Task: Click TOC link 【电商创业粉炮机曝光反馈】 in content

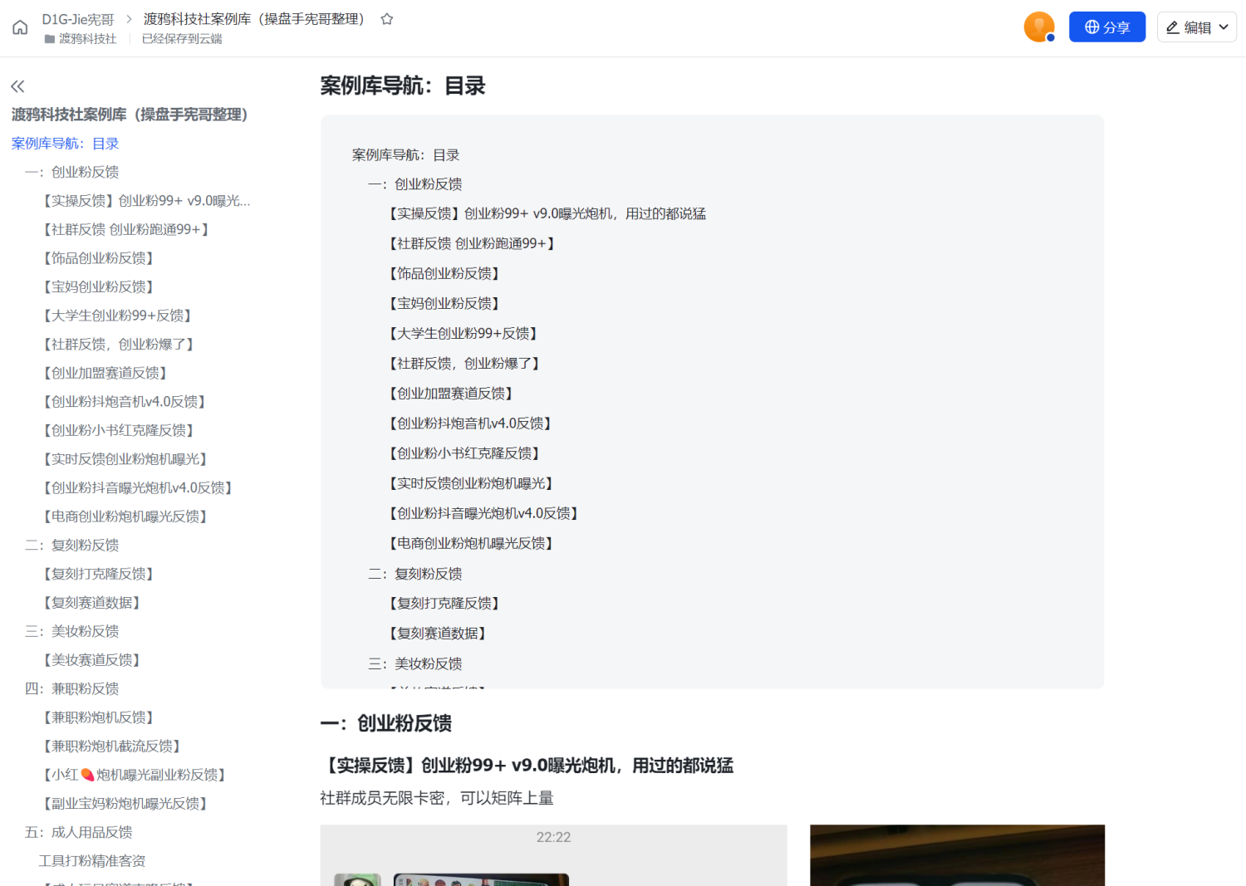Action: point(471,543)
